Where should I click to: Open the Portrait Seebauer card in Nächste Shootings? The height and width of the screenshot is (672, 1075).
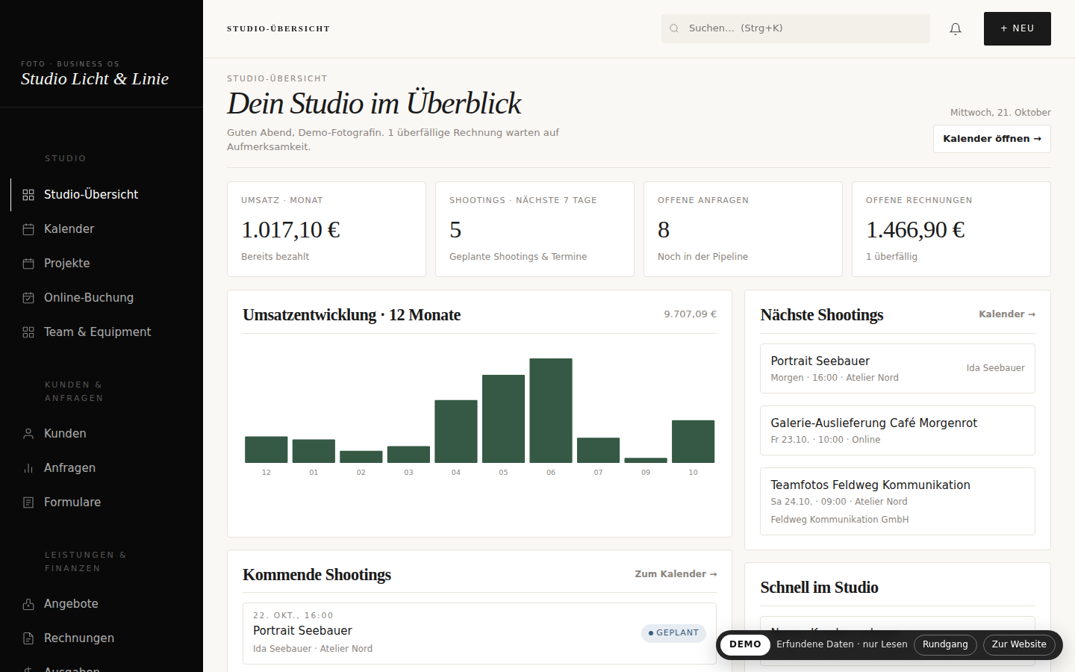[897, 368]
